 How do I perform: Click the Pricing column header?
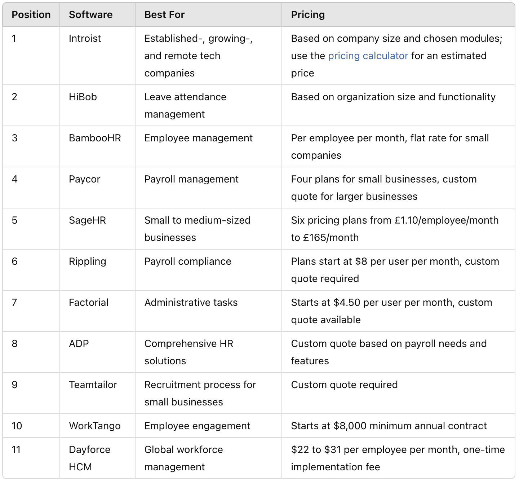coord(398,14)
